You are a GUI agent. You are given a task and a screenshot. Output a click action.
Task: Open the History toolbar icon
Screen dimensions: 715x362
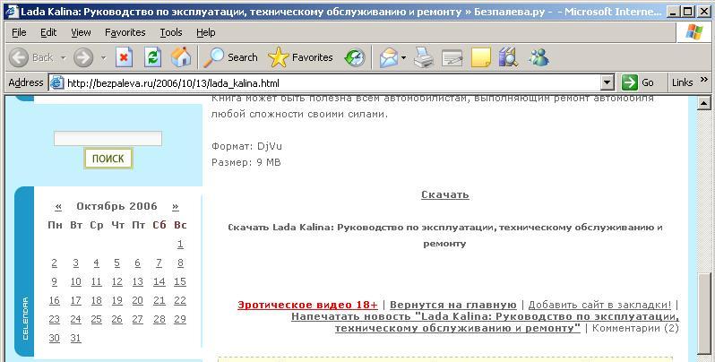coord(355,57)
